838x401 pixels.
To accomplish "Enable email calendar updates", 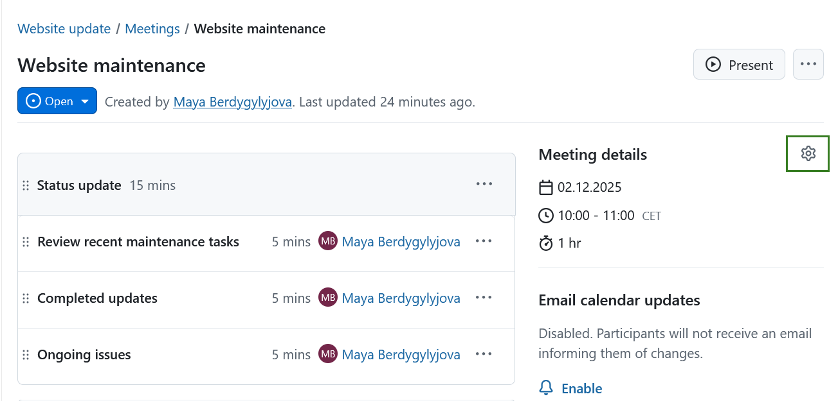I will [581, 388].
